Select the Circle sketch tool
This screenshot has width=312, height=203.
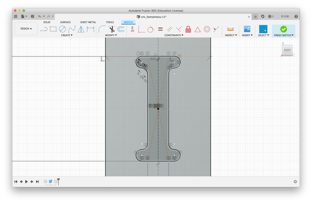(62, 29)
